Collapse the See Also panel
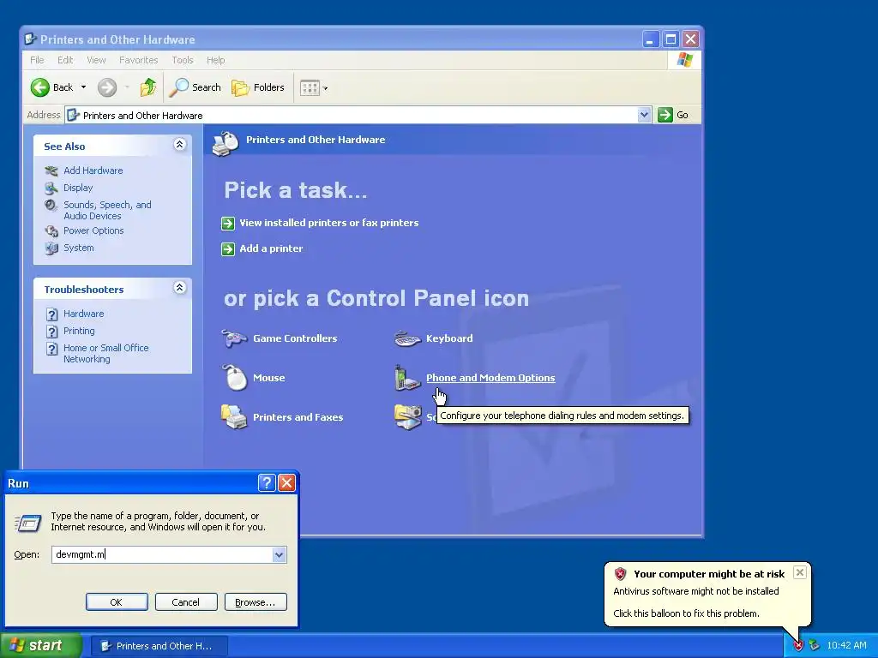This screenshot has height=658, width=878. (180, 145)
